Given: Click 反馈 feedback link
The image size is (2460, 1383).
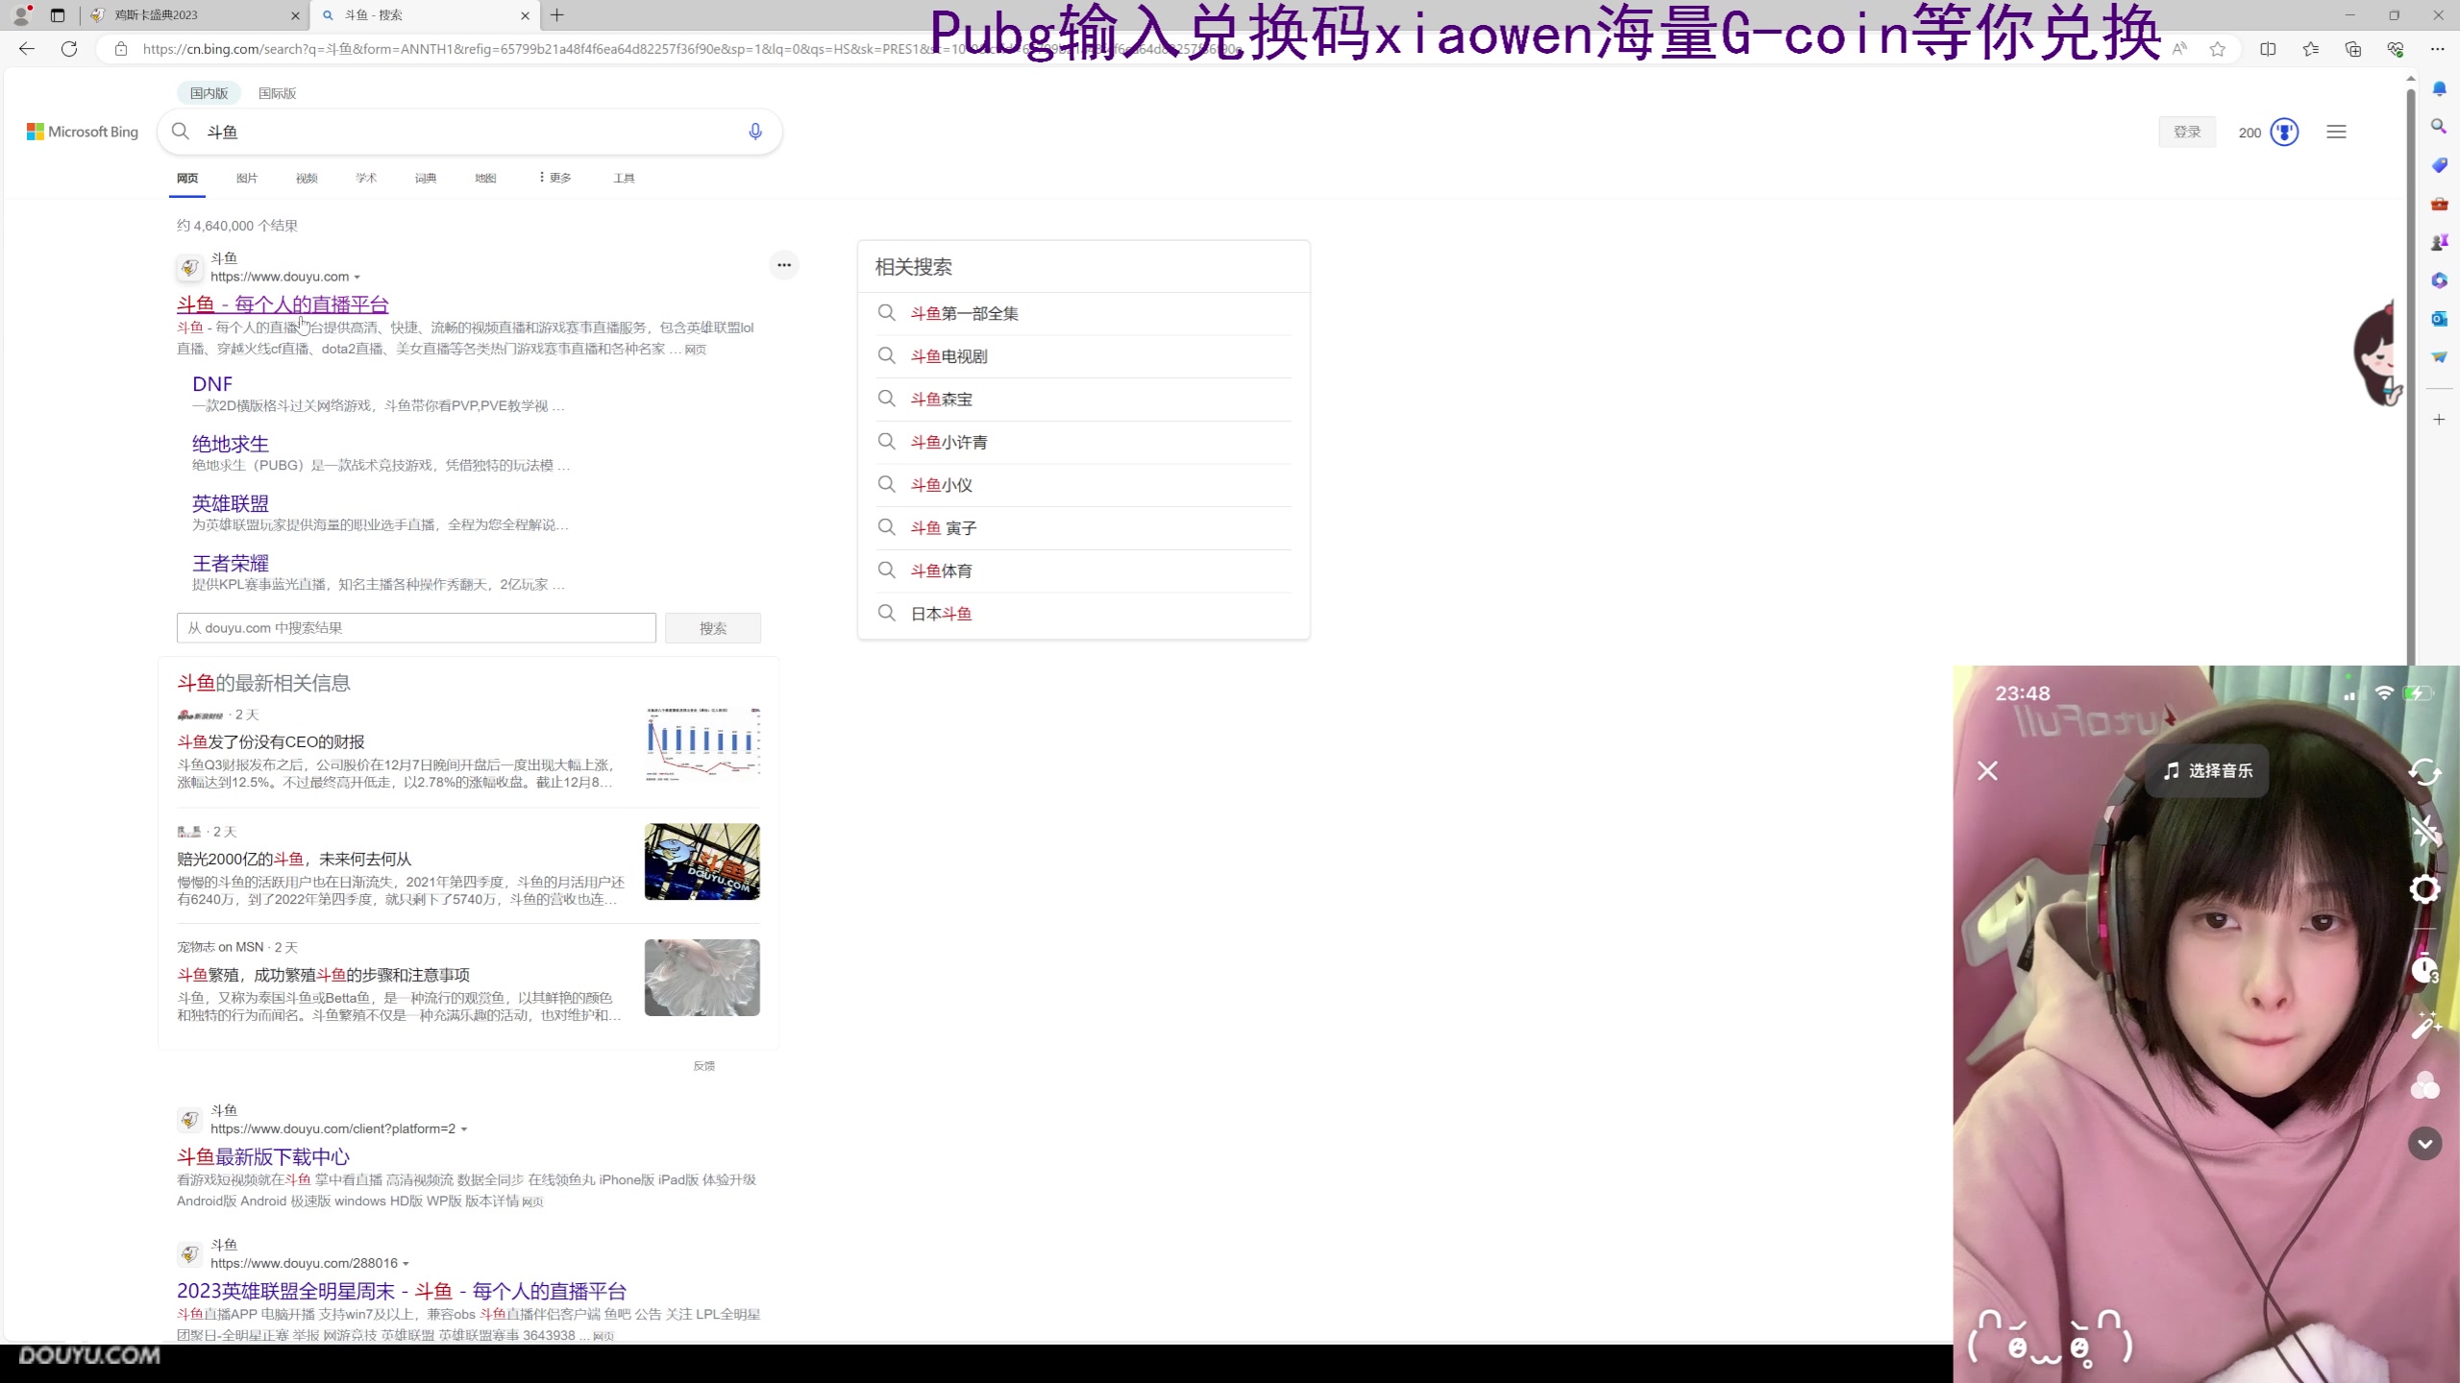Looking at the screenshot, I should [x=704, y=1066].
